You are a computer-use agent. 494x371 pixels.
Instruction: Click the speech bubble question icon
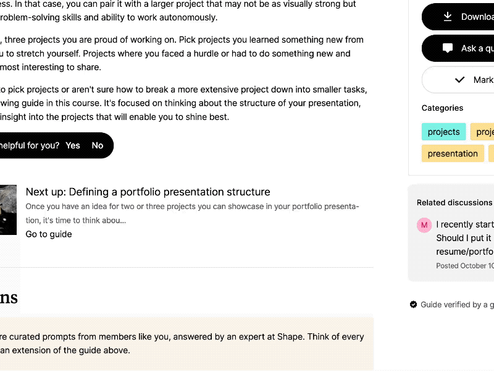point(448,48)
